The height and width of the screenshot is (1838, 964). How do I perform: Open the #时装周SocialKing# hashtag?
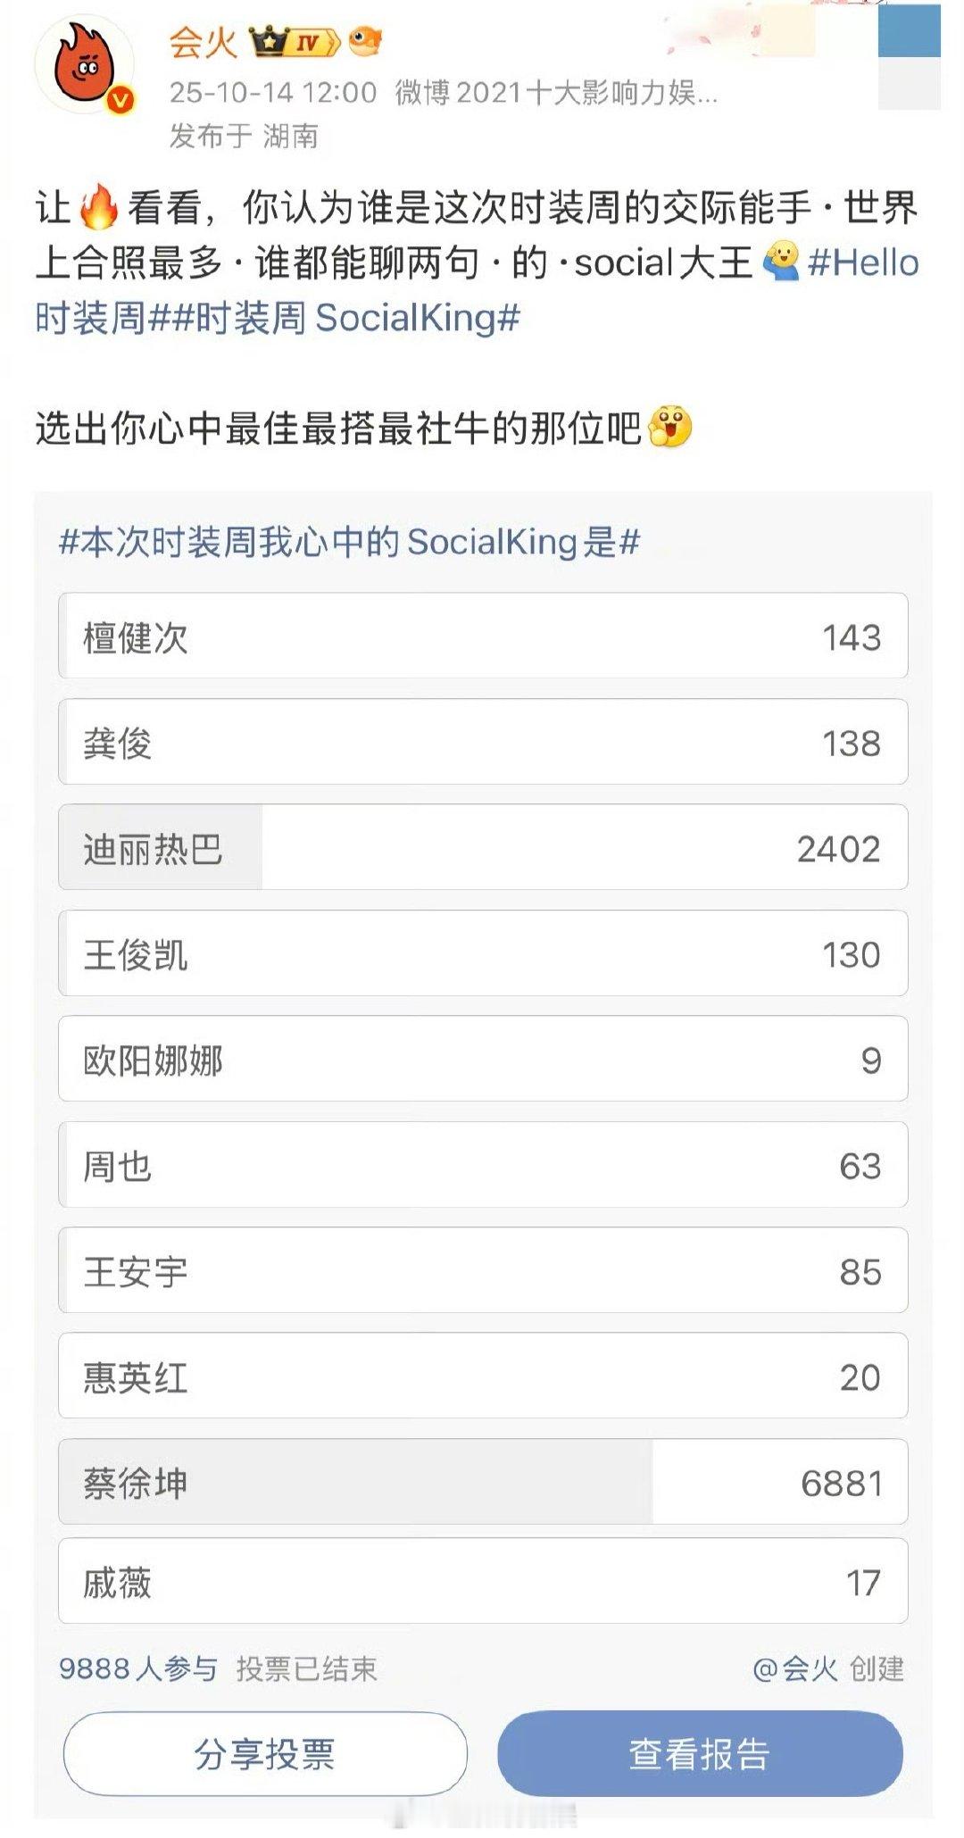click(358, 318)
